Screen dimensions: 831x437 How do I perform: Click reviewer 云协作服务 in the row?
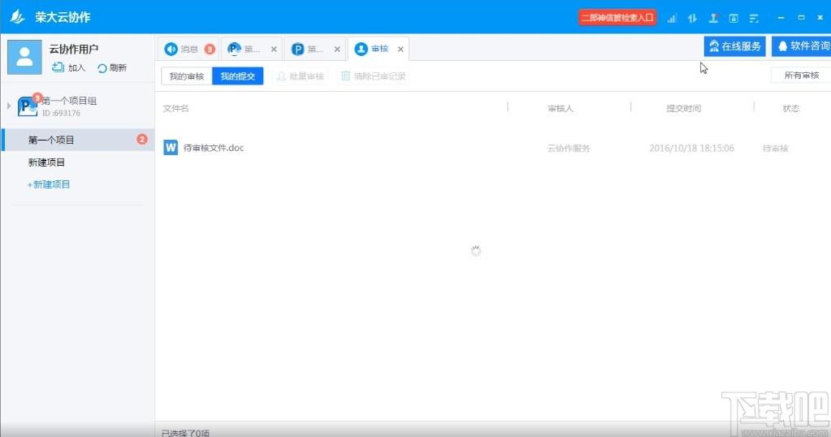[569, 149]
